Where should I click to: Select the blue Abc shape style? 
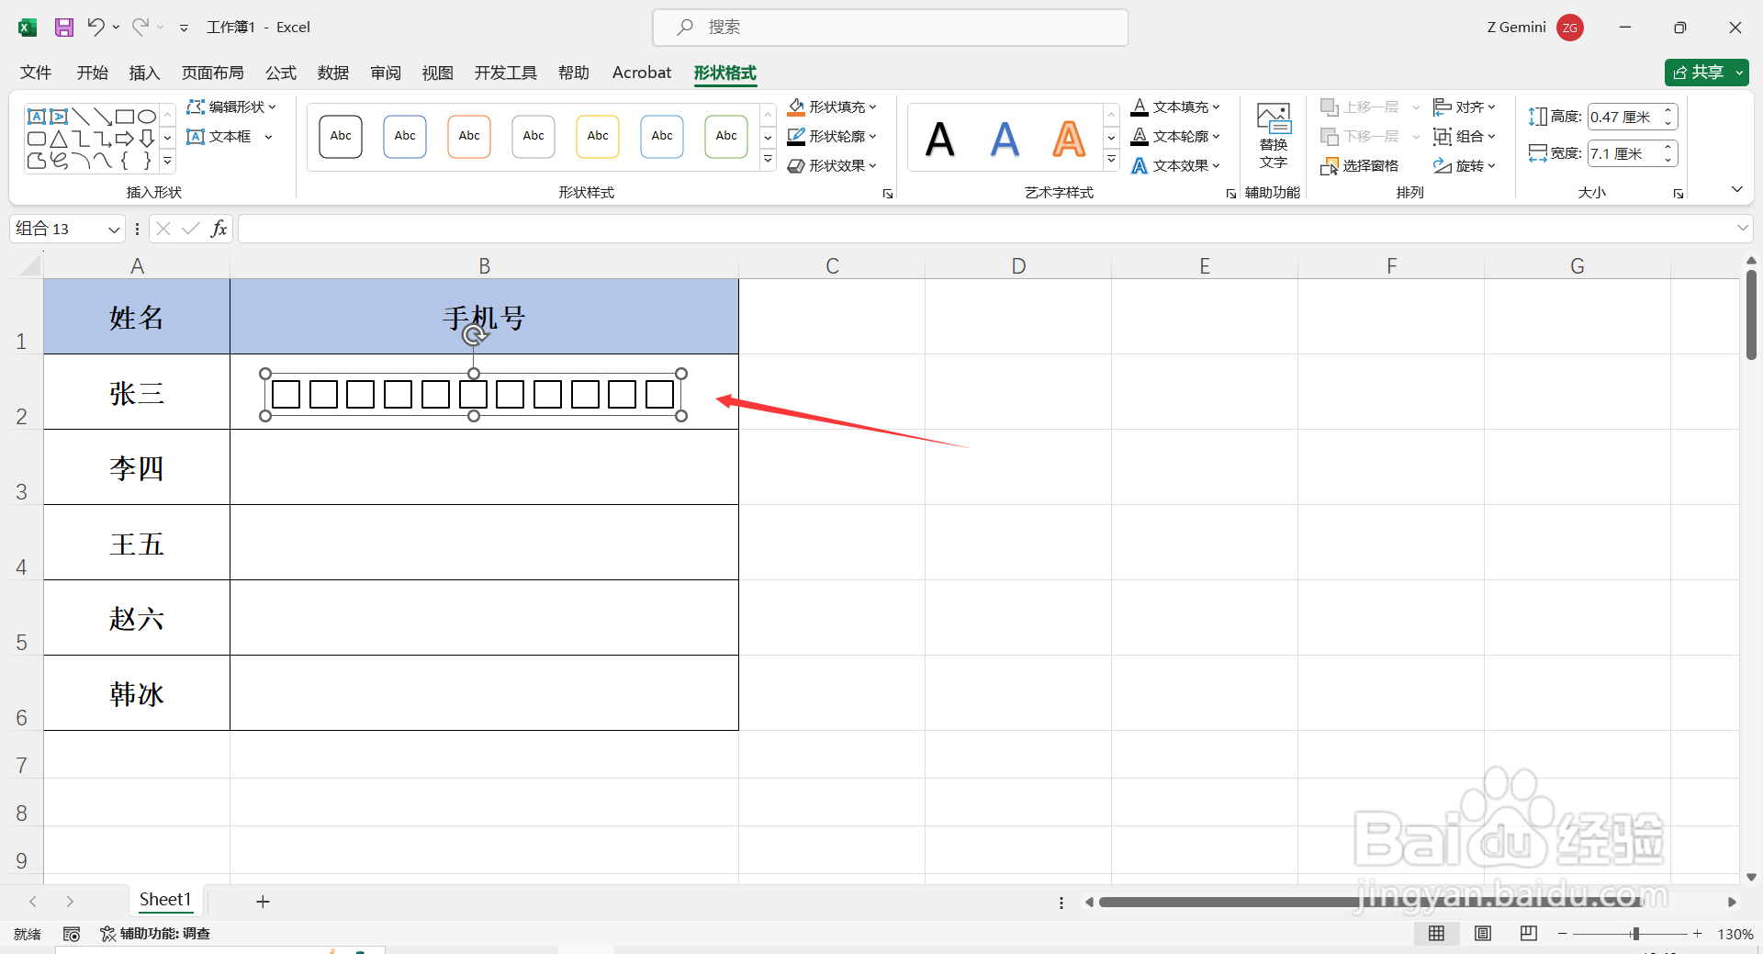point(404,136)
